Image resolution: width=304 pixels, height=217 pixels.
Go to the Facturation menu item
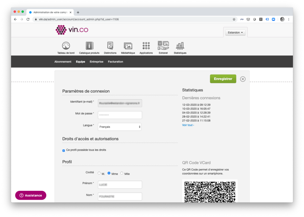[115, 62]
